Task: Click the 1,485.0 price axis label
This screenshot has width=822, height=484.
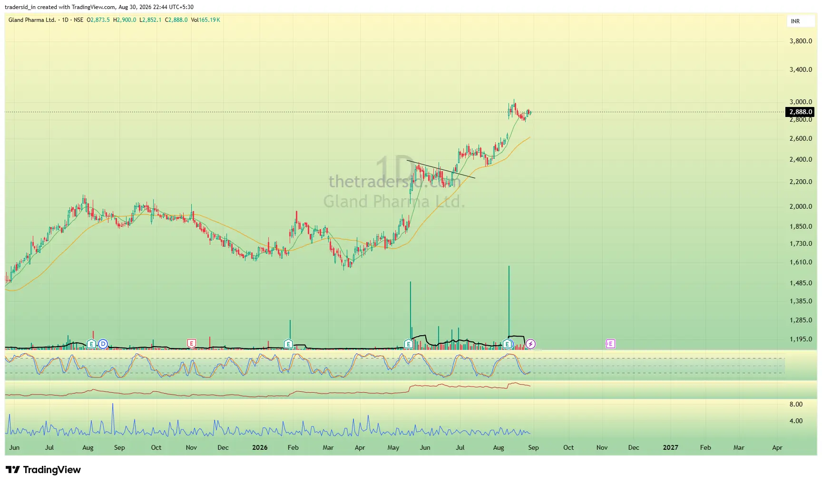Action: (801, 283)
